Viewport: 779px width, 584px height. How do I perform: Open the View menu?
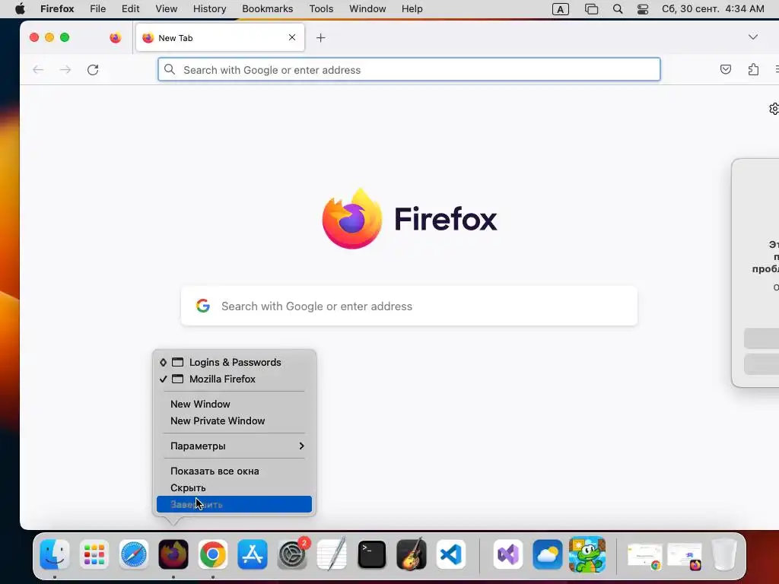click(167, 9)
